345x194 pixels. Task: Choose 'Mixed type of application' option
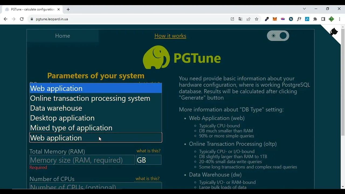pos(96,128)
